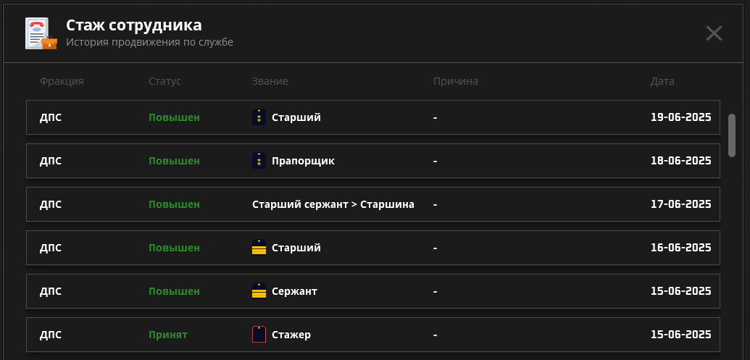Click the Прапорщик rank insignia icon

click(259, 161)
